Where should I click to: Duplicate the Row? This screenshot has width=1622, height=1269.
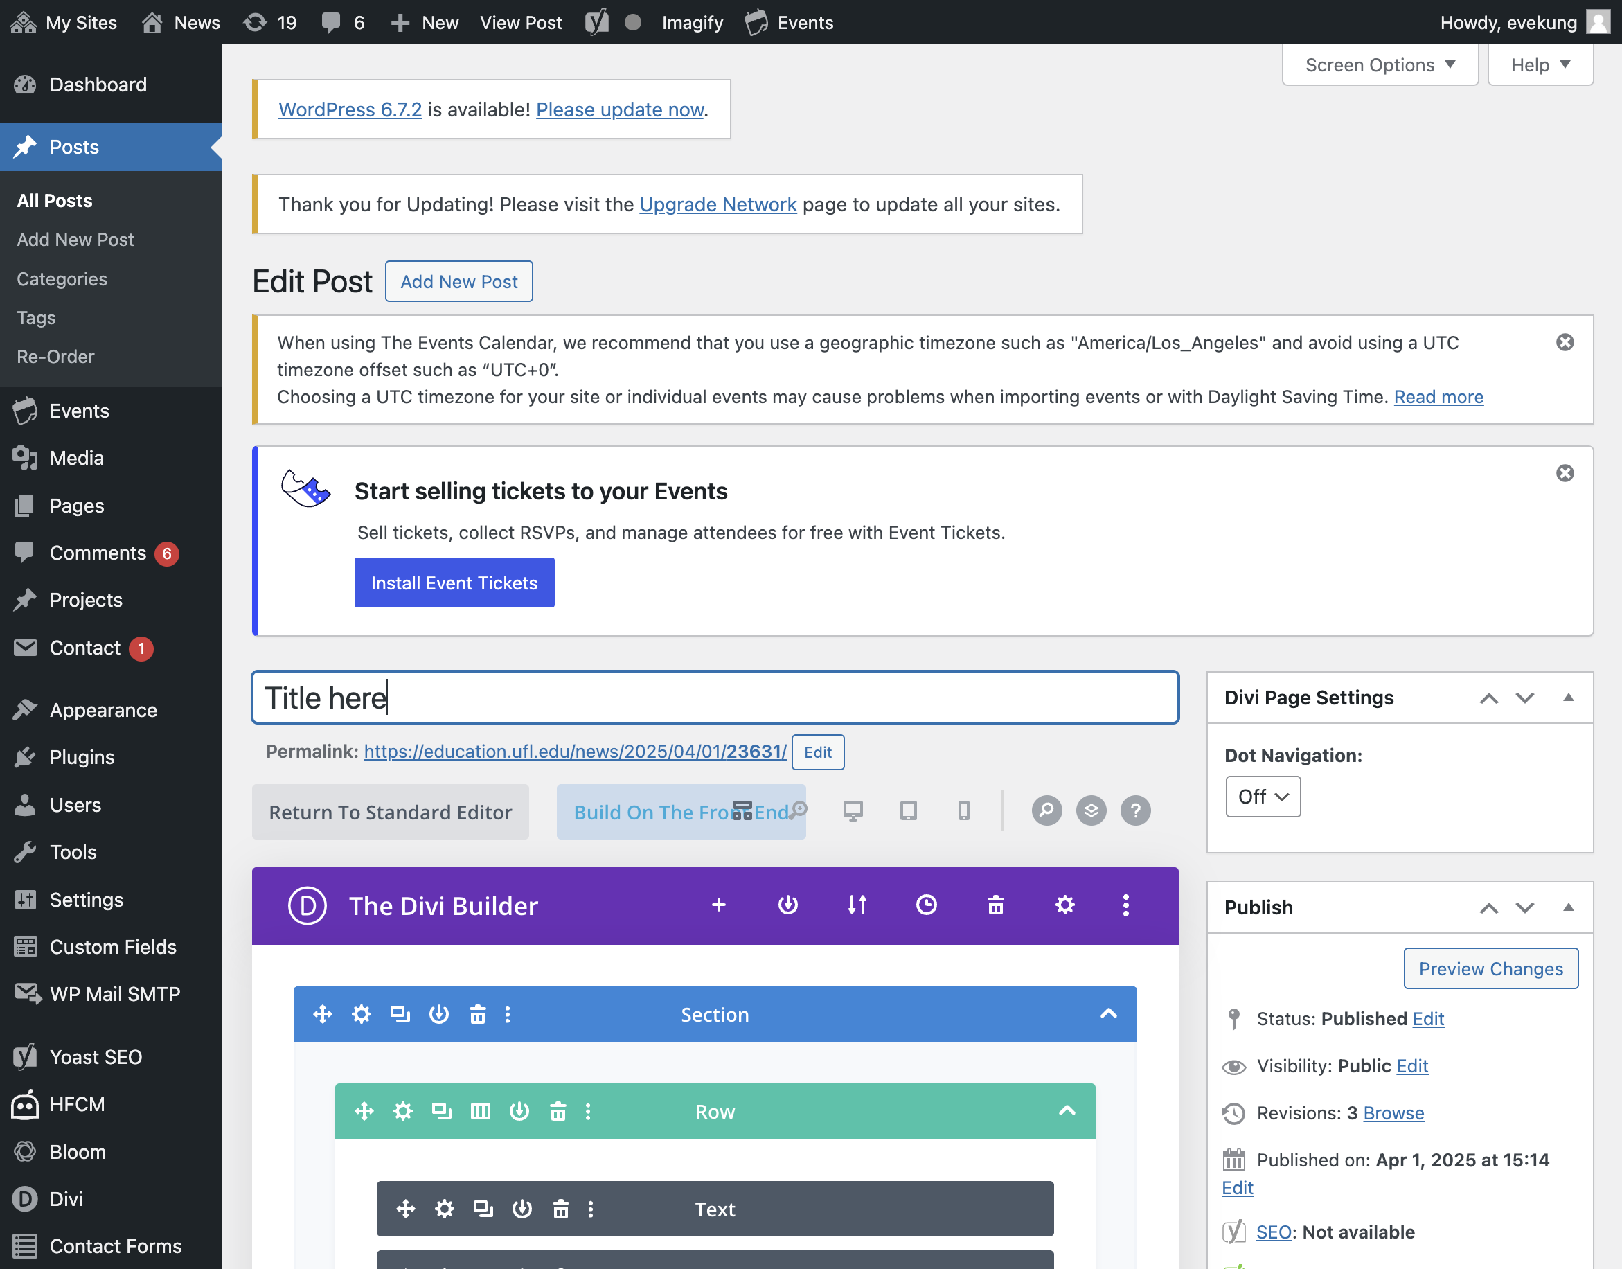tap(441, 1112)
